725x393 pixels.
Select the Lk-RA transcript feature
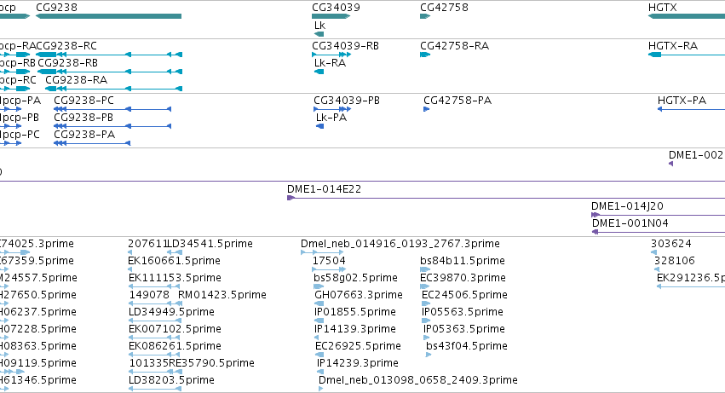tap(319, 72)
